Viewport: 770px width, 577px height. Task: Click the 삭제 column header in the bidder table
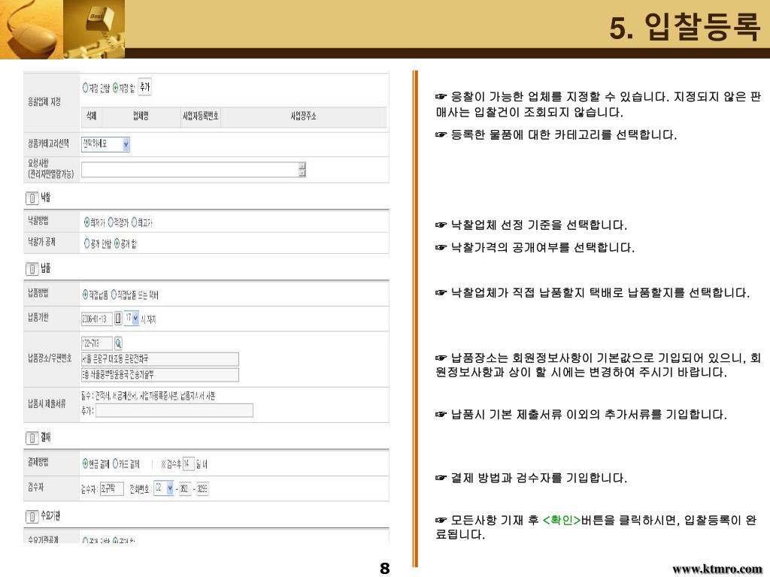click(x=91, y=116)
